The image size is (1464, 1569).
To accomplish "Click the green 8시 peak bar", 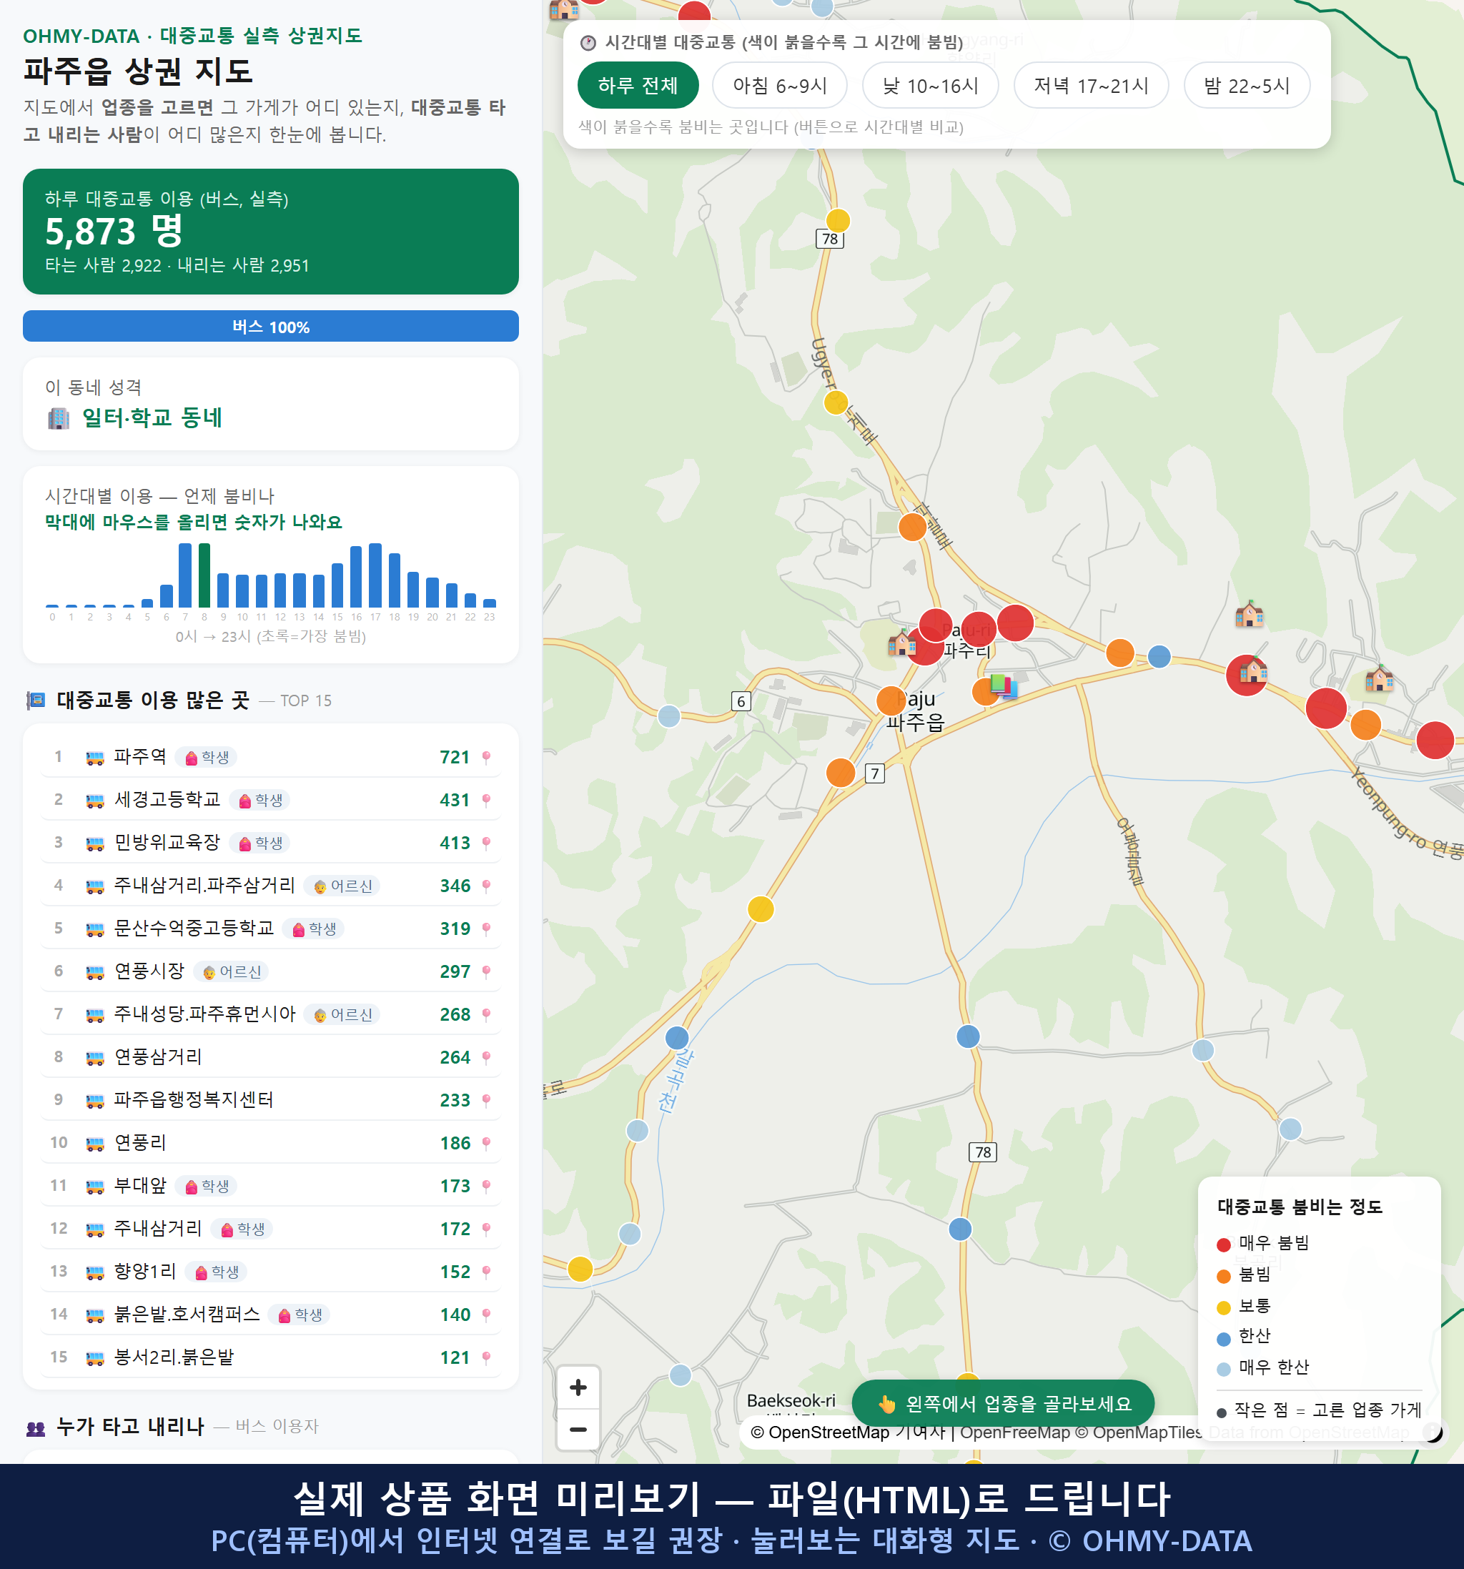I will [x=204, y=575].
